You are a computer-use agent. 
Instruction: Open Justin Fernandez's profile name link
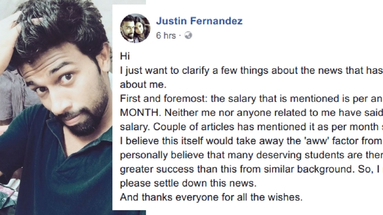tap(199, 21)
